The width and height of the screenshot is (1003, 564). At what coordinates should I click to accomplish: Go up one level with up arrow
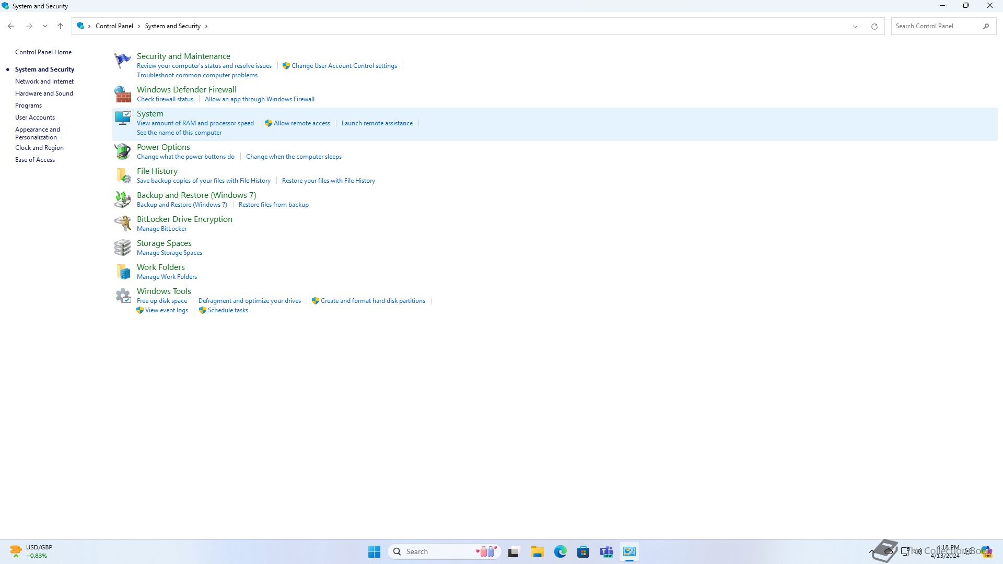coord(60,26)
